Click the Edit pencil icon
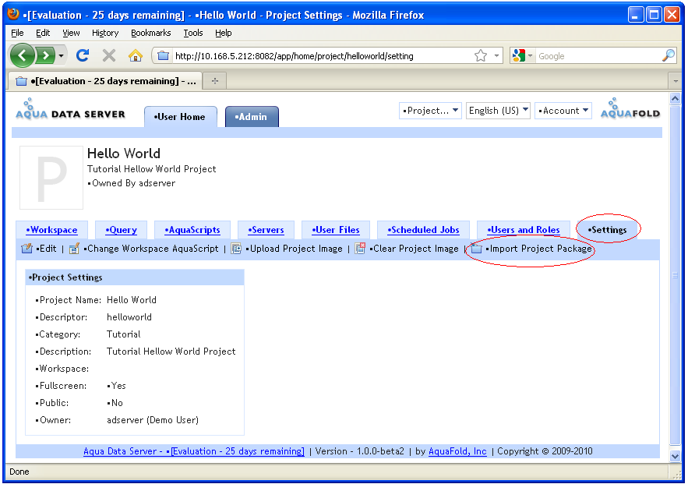 (x=26, y=249)
